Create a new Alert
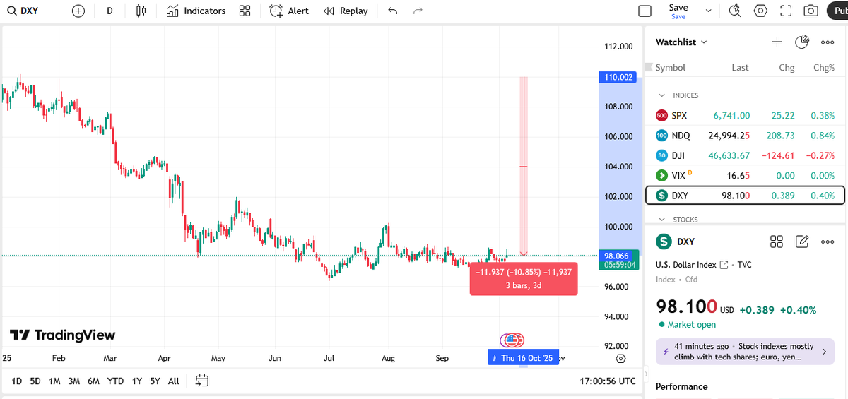Viewport: 848px width, 399px height. pos(289,11)
